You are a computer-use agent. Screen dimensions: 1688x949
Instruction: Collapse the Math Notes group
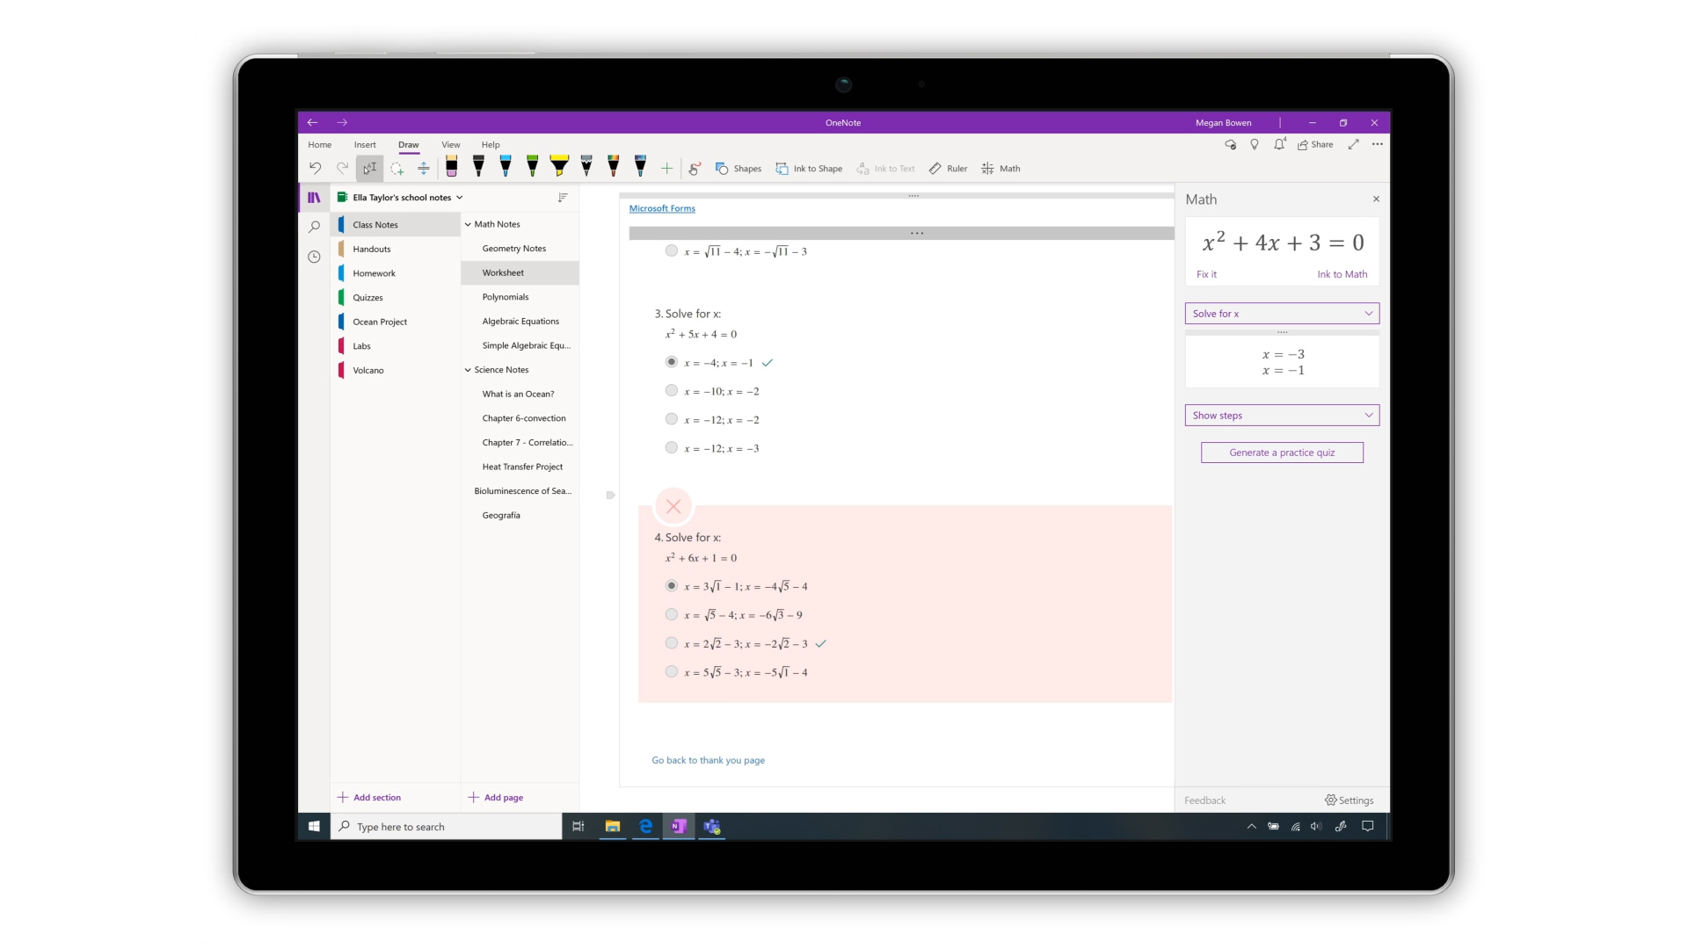(468, 224)
